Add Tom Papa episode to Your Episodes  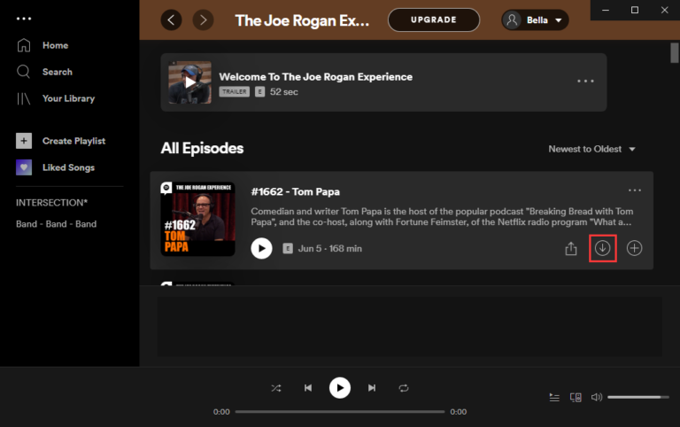tap(634, 248)
